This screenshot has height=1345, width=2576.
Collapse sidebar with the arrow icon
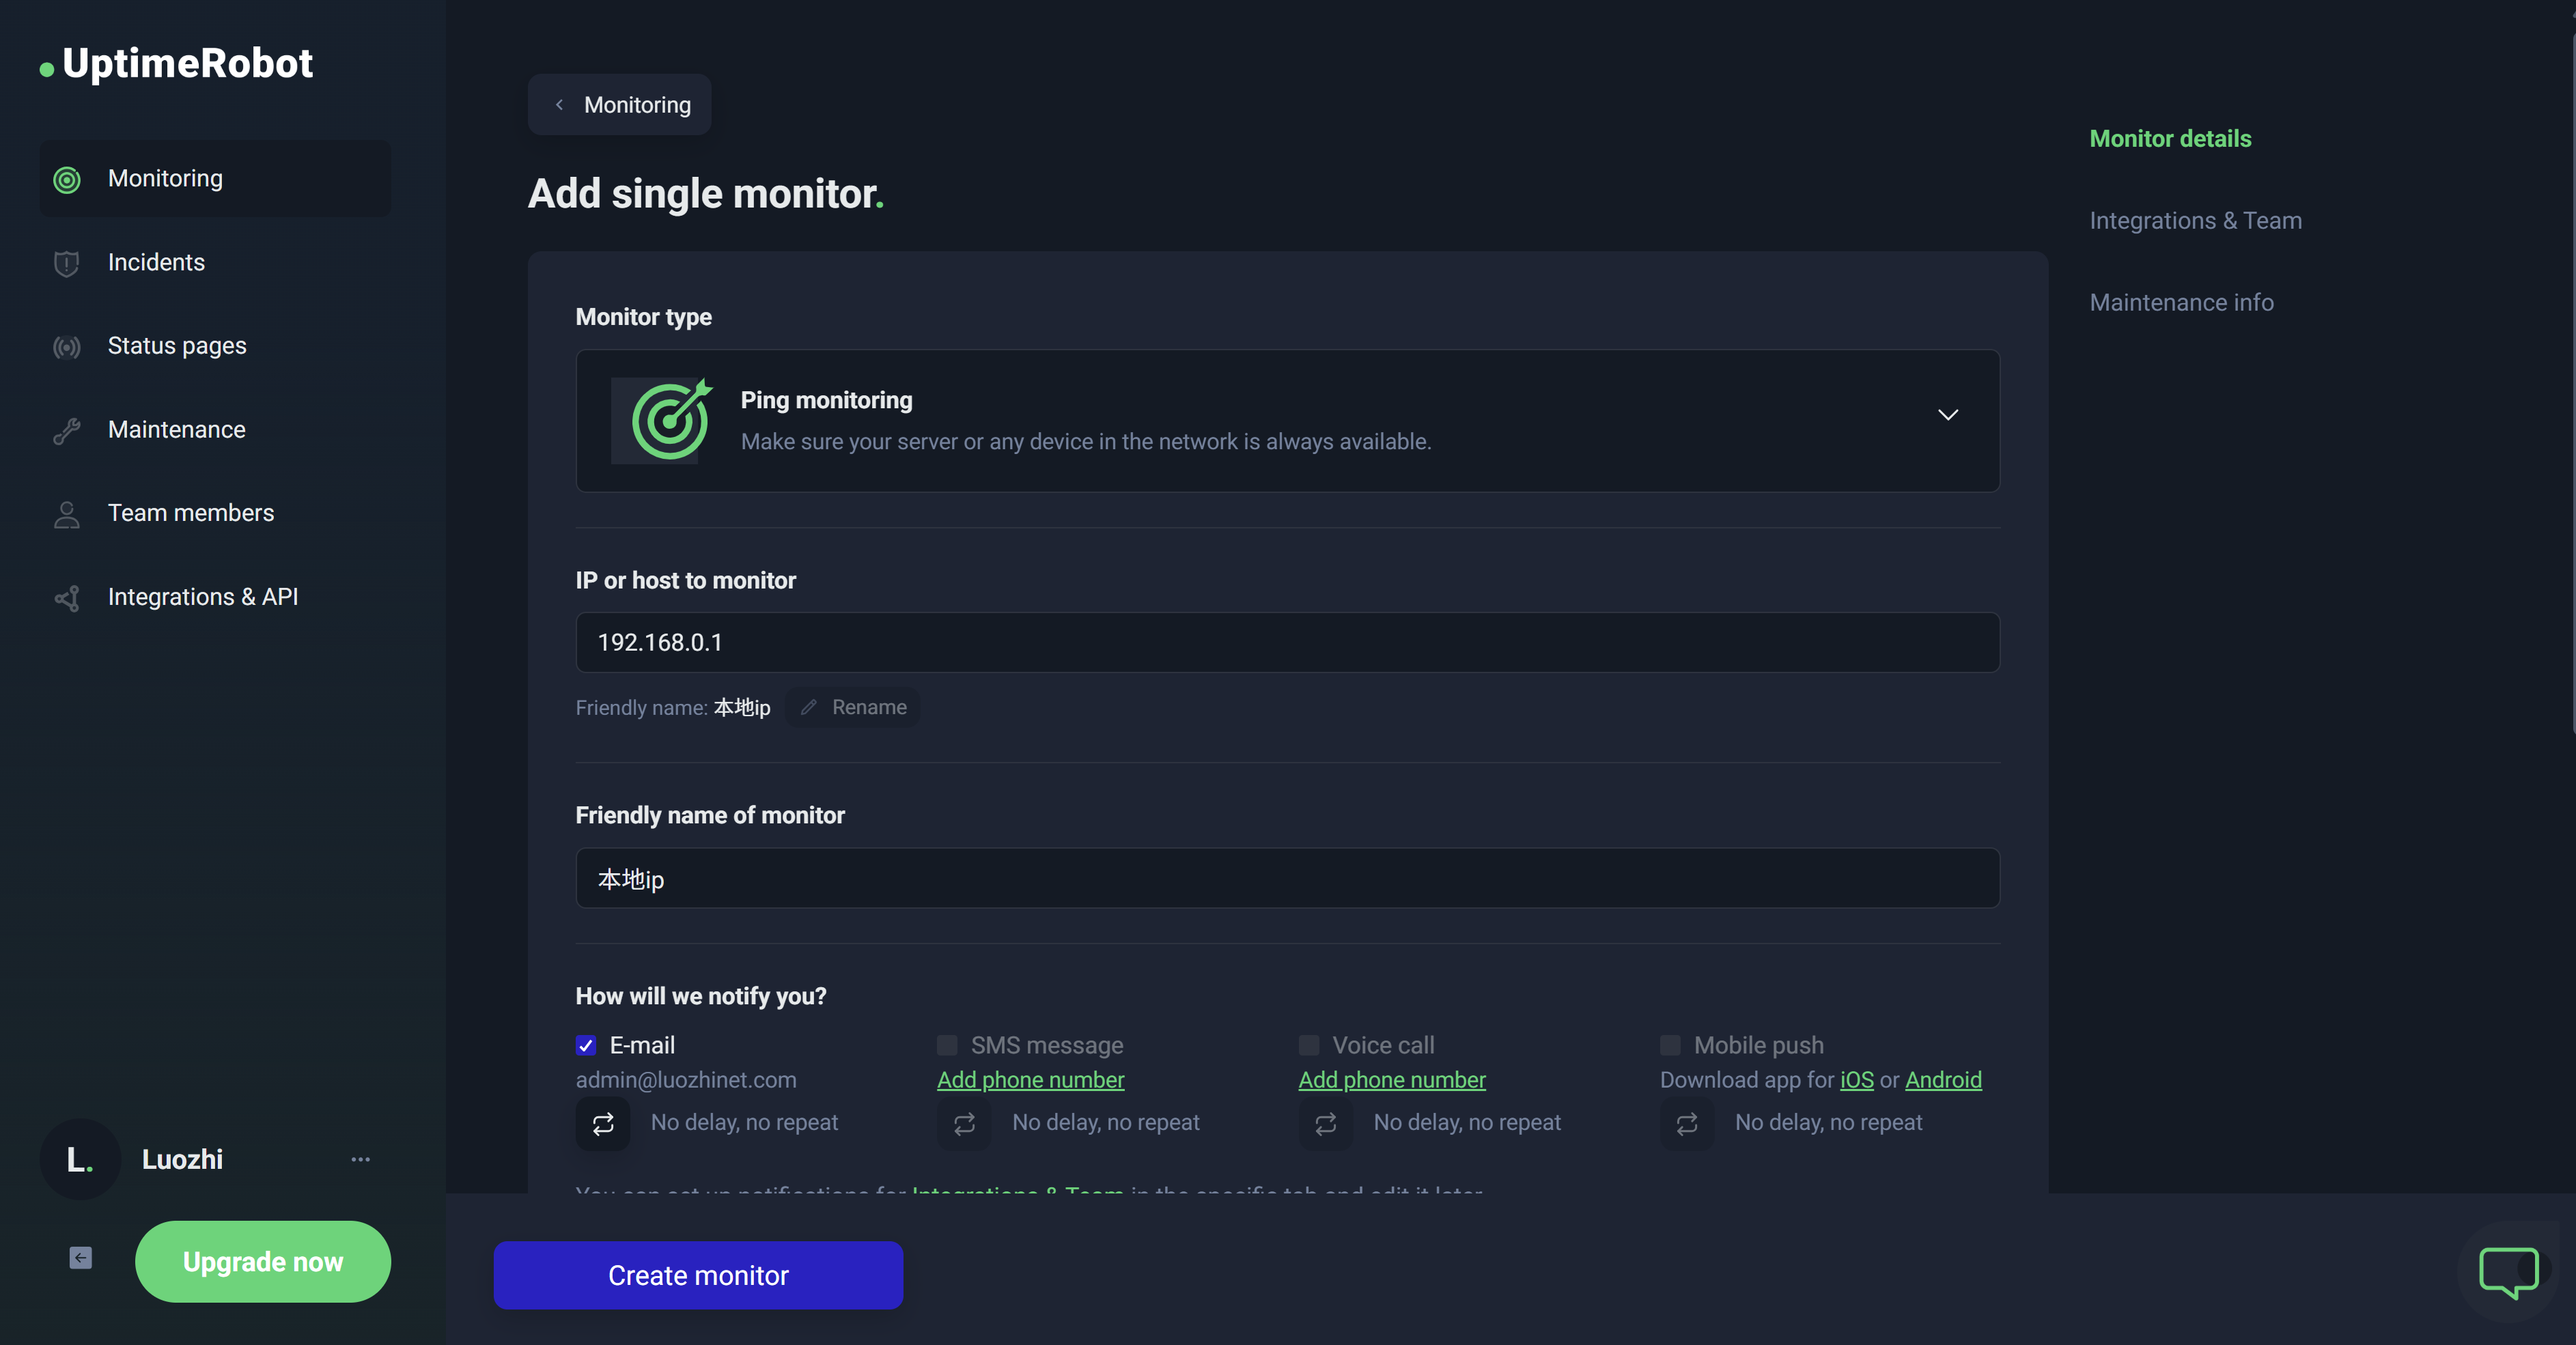(x=80, y=1257)
